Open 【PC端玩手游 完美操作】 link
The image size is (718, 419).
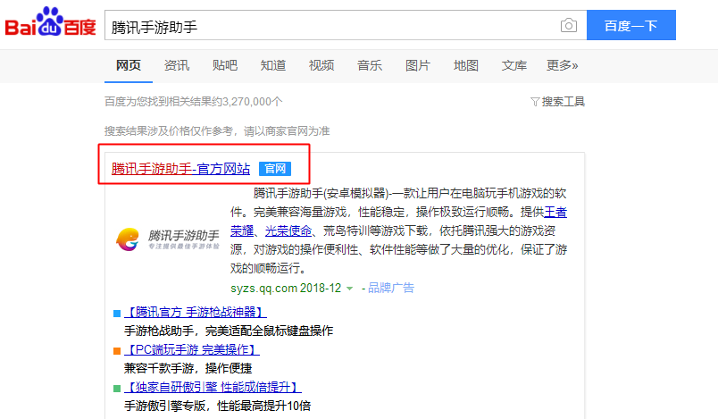[192, 350]
